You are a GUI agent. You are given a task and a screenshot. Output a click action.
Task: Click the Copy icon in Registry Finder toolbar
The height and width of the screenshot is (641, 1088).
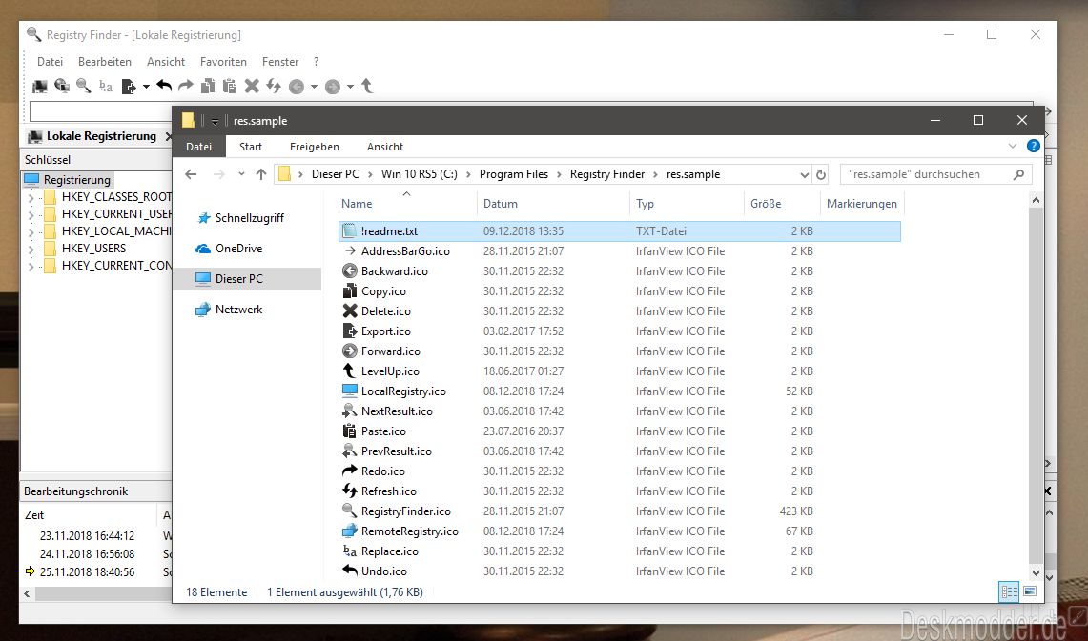tap(208, 86)
